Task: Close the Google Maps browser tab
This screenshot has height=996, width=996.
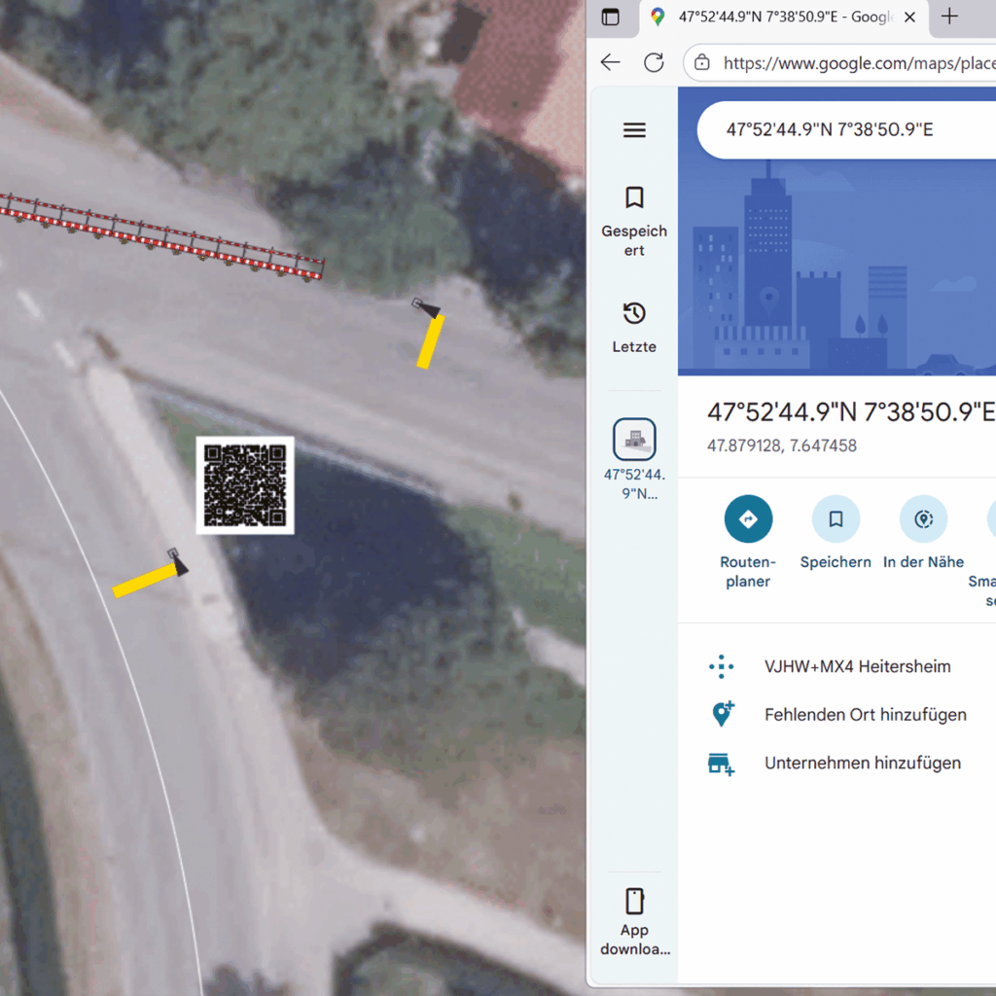Action: pos(909,18)
